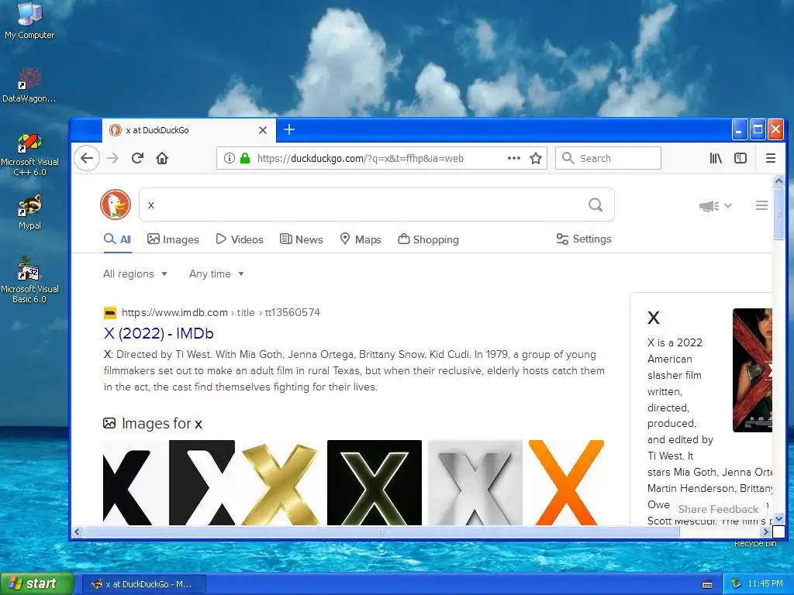Open the glowing outlined X on black thumbnail
The height and width of the screenshot is (595, 794).
click(x=375, y=483)
